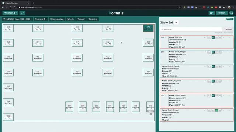236x132 pixels.
Task: Switch to the Digitaler Tischplan browser tab
Action: pos(15,3)
